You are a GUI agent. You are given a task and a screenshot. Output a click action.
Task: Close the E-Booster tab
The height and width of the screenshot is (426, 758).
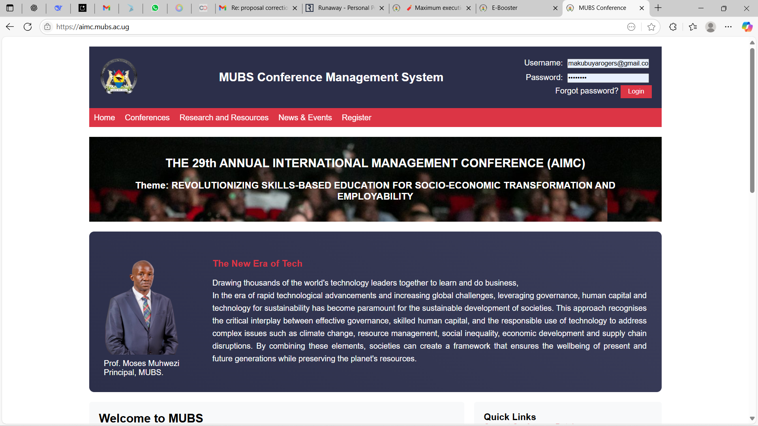point(555,8)
